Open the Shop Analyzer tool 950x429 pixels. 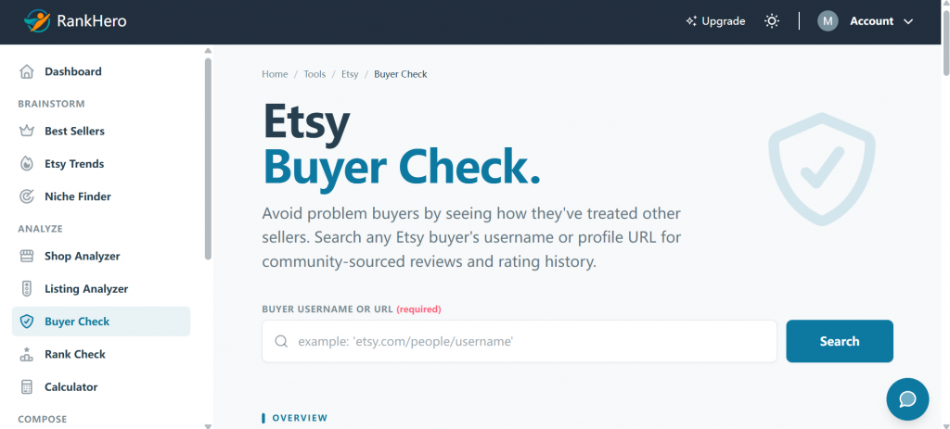pos(101,256)
